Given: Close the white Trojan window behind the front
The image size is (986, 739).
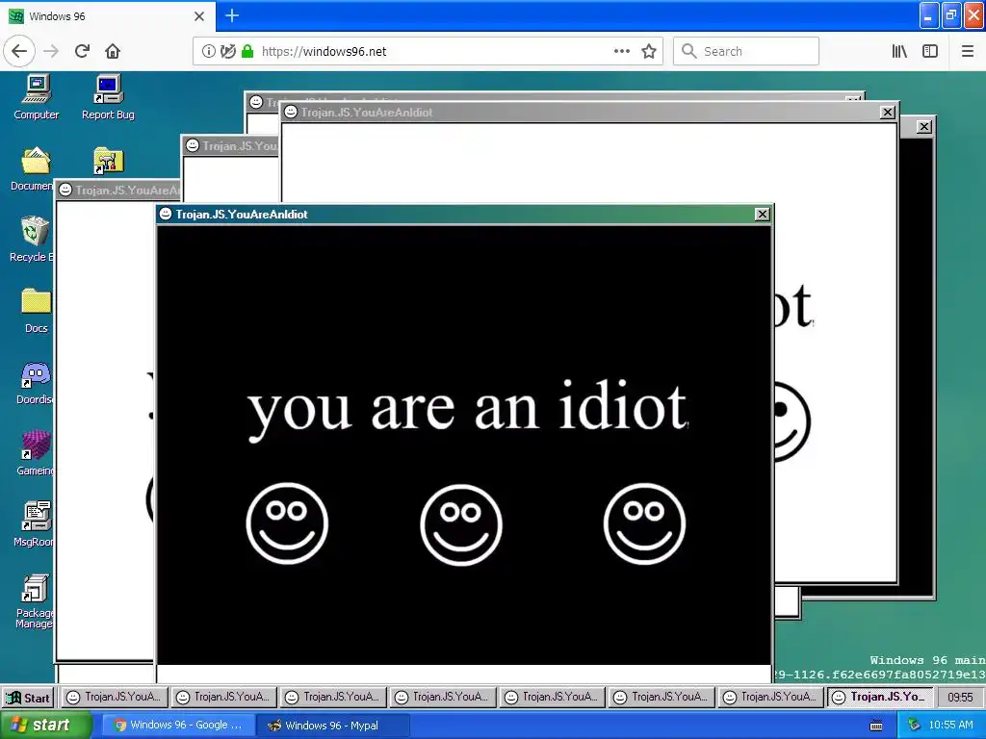Looking at the screenshot, I should pos(887,113).
